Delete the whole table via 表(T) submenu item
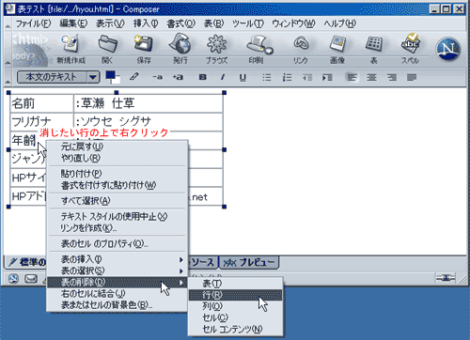This screenshot has height=340, width=470. [236, 284]
